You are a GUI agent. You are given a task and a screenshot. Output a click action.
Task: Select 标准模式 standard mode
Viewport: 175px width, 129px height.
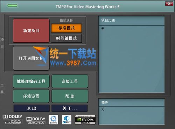[66, 28]
